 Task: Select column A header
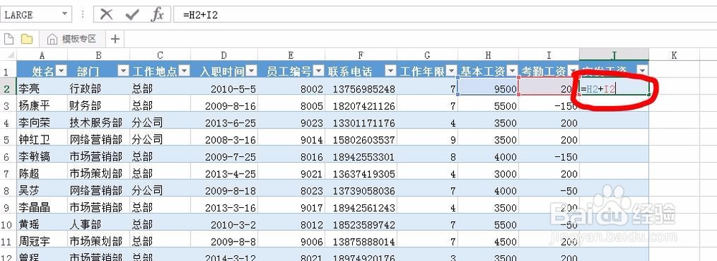[42, 55]
